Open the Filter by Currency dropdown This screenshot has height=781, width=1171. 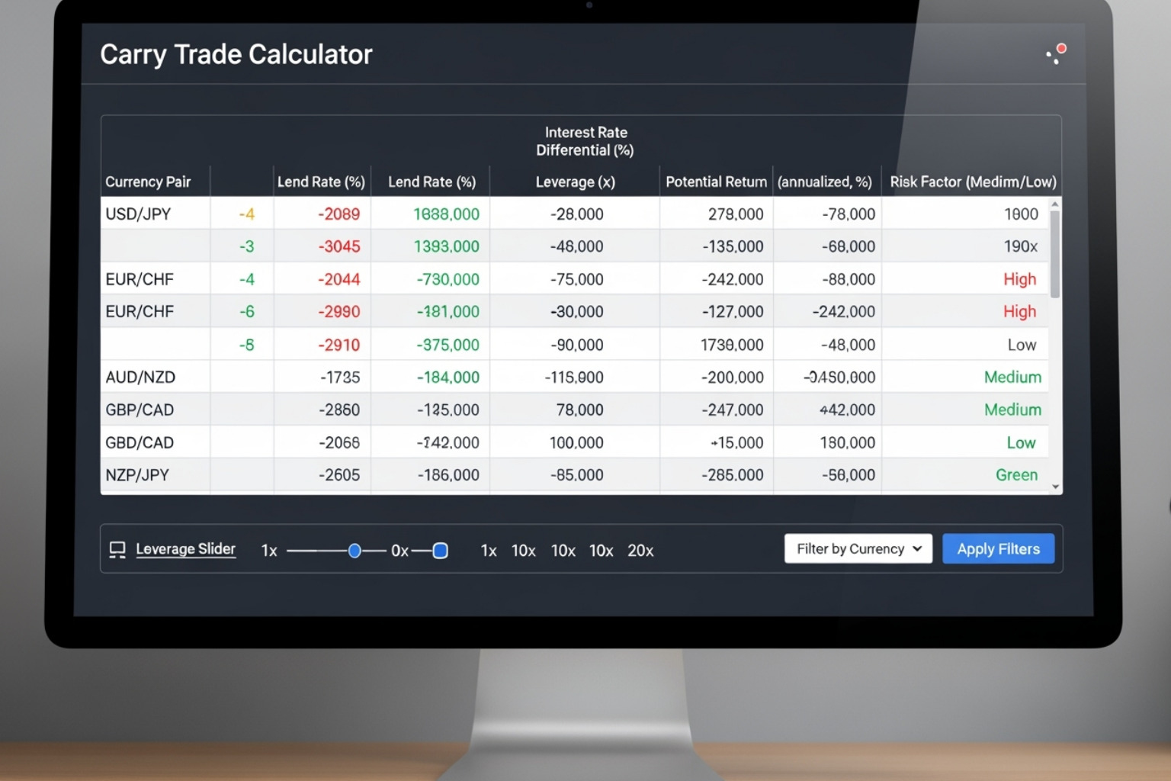point(858,549)
